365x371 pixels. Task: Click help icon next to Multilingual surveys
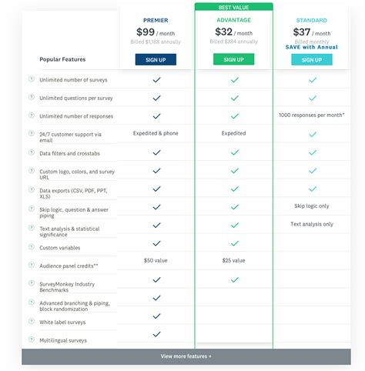point(32,339)
